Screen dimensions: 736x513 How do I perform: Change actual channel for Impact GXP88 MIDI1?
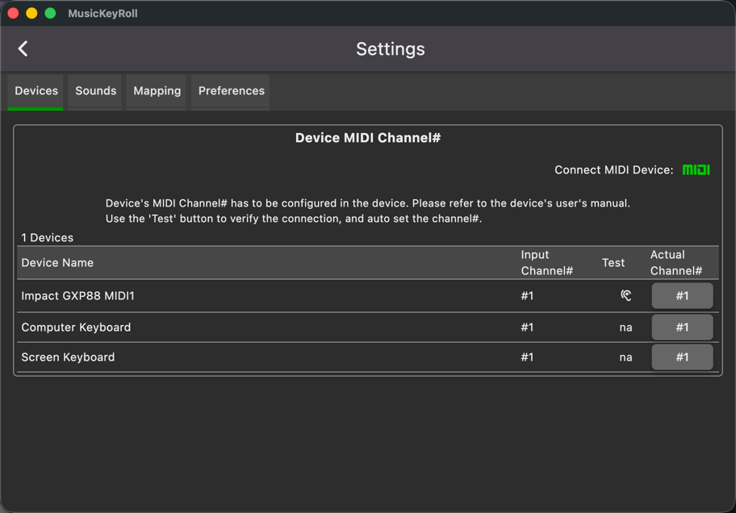[x=682, y=296]
